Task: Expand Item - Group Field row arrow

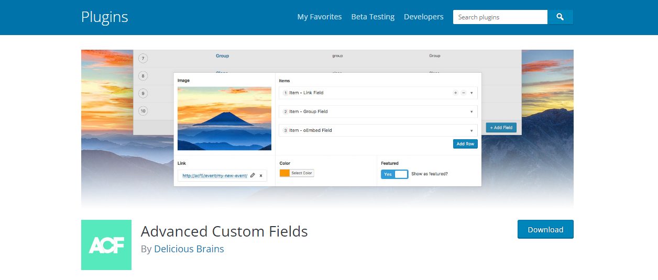Action: [x=471, y=111]
